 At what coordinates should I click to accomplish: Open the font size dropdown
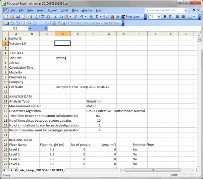pyautogui.click(x=159, y=16)
